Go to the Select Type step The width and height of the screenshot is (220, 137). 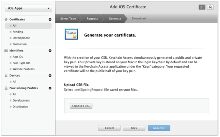click(68, 18)
